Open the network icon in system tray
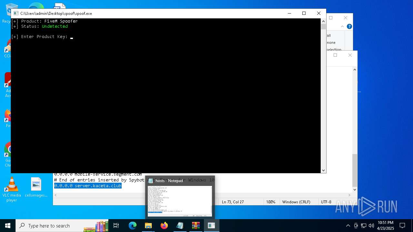The width and height of the screenshot is (413, 232). coord(364,226)
